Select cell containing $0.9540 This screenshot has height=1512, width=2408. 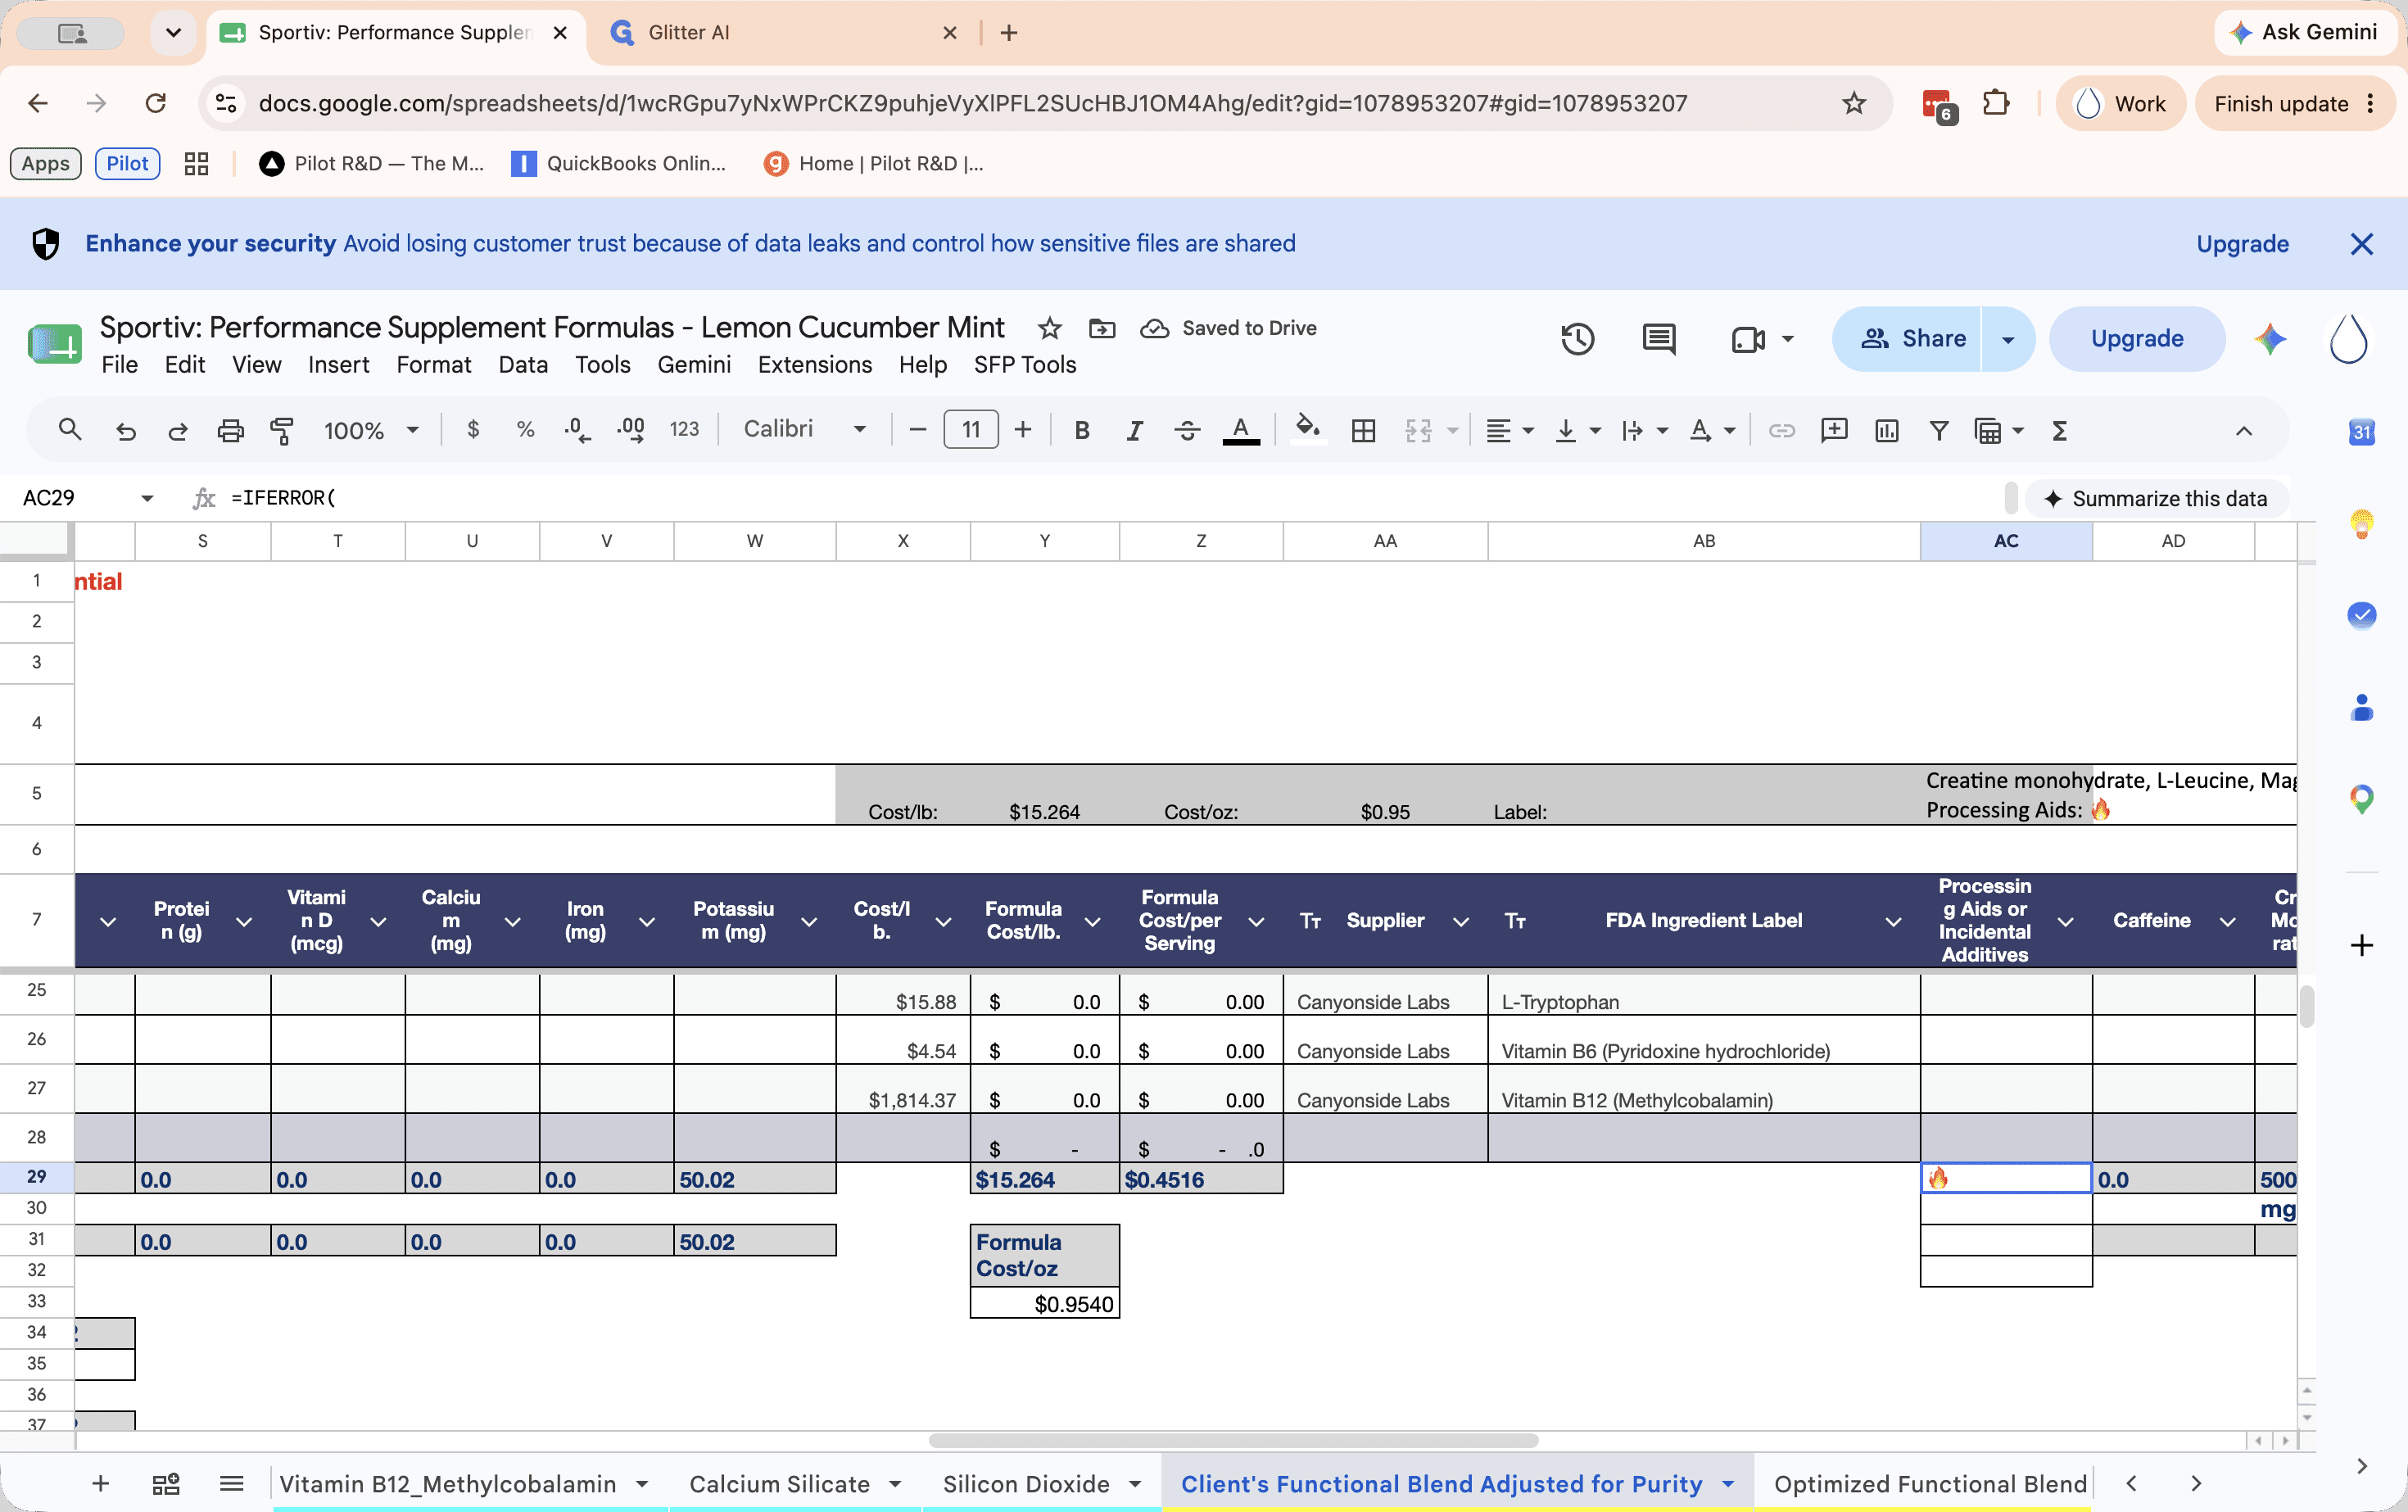(x=1044, y=1304)
